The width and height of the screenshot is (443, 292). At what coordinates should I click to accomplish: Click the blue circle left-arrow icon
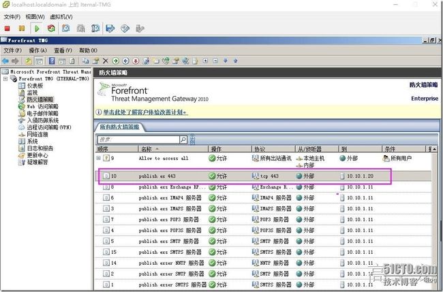pyautogui.click(x=125, y=61)
